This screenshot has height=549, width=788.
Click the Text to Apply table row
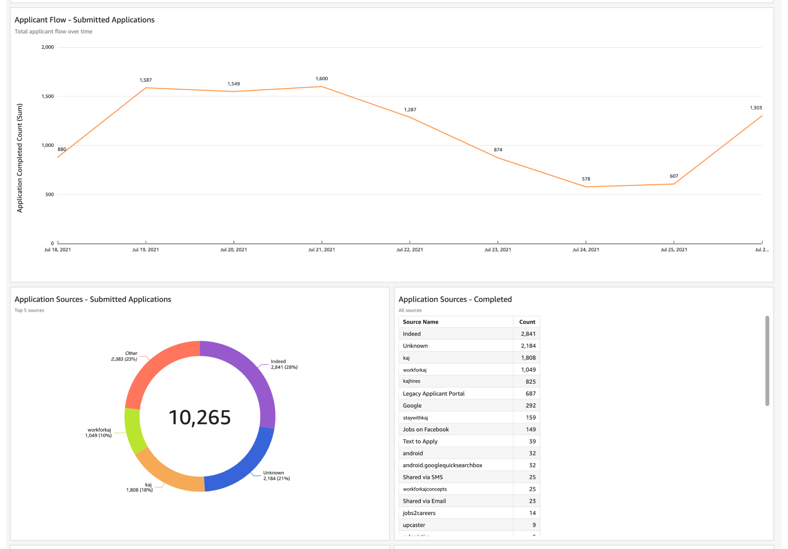coord(420,441)
